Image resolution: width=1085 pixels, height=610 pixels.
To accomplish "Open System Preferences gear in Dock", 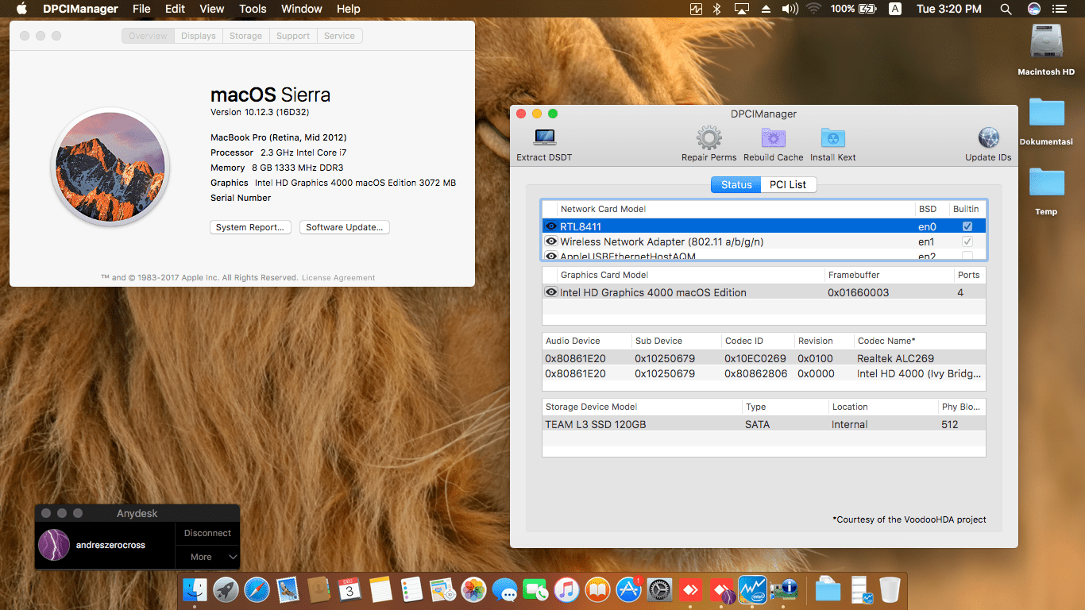I will [660, 589].
